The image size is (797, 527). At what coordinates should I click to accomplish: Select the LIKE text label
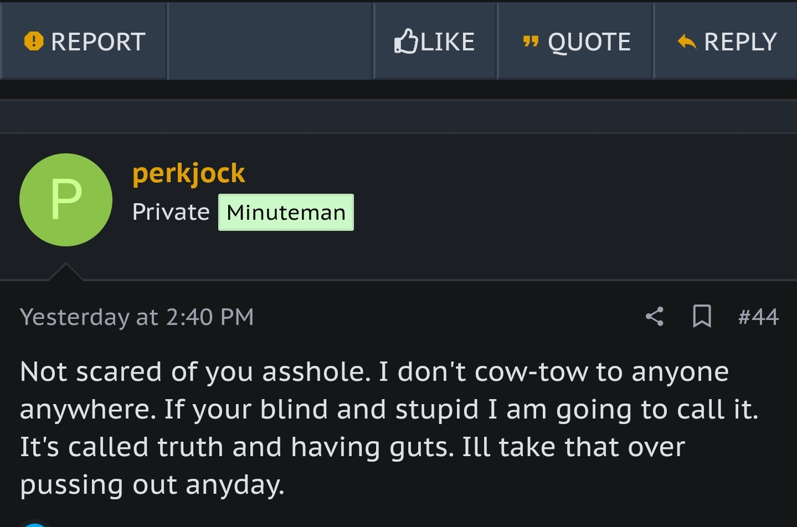448,42
